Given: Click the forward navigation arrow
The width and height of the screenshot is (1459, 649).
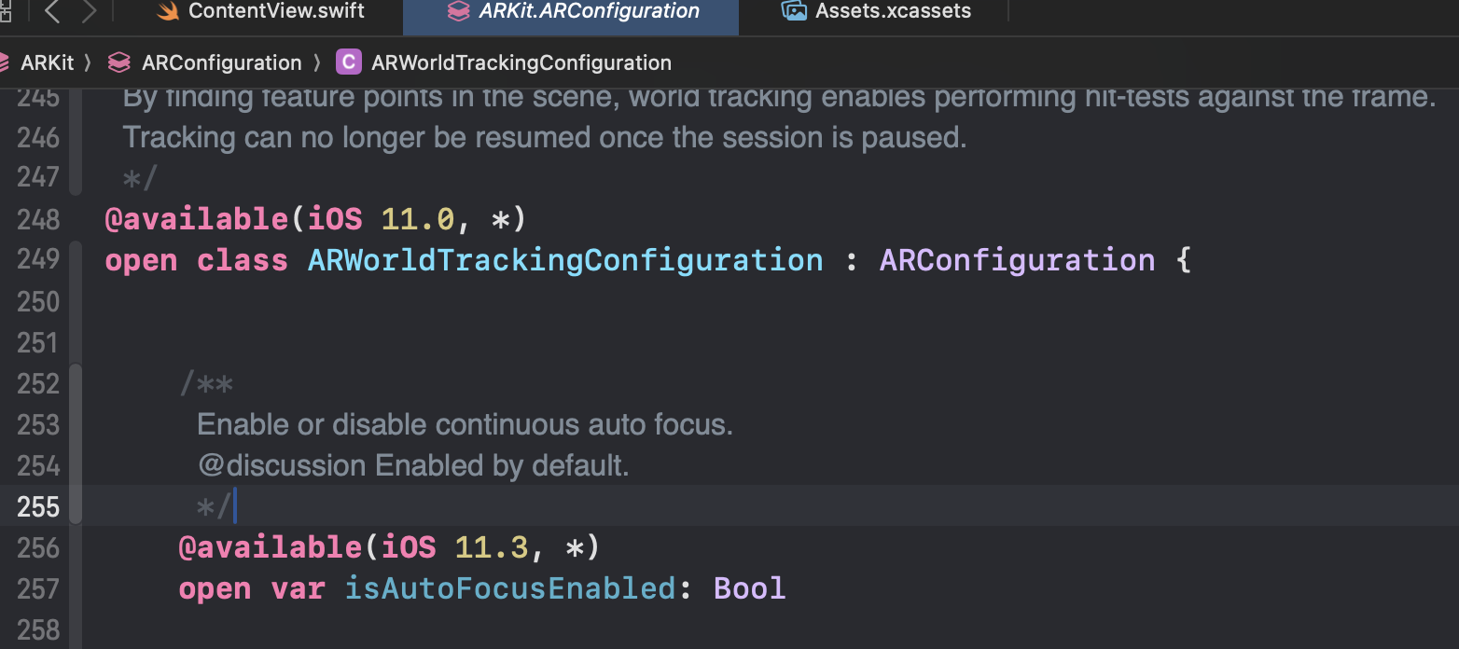Looking at the screenshot, I should [x=89, y=12].
